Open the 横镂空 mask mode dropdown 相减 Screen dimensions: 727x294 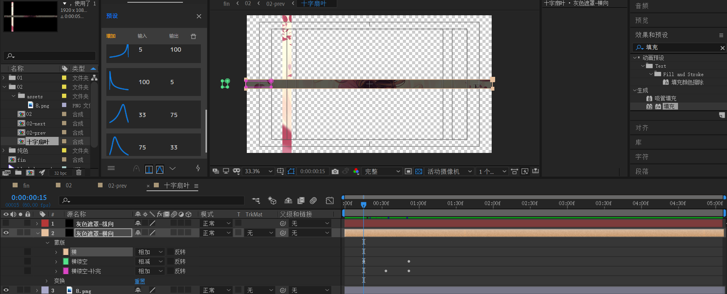click(x=150, y=262)
